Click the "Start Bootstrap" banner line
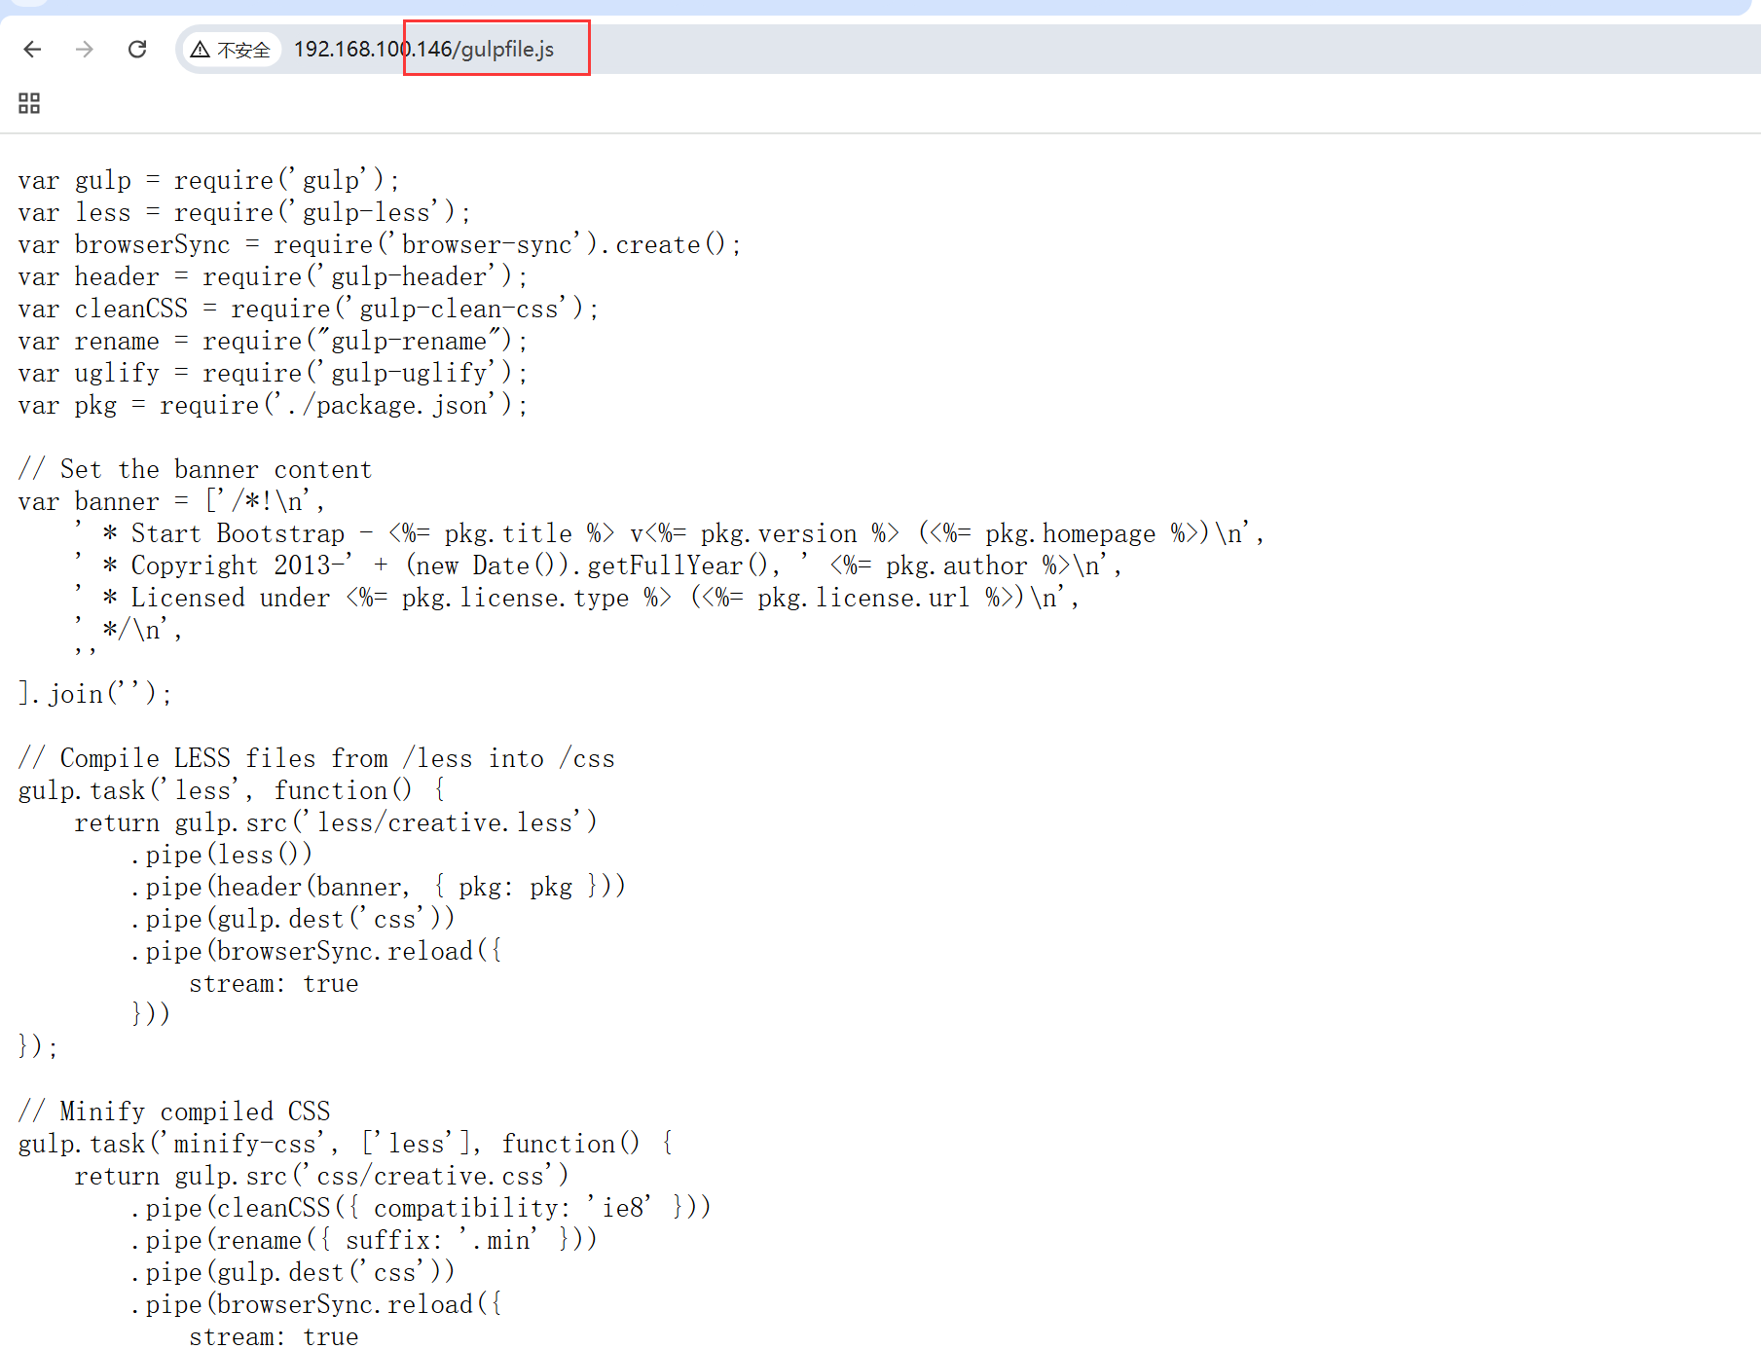Viewport: 1761px width, 1349px height. pos(670,533)
